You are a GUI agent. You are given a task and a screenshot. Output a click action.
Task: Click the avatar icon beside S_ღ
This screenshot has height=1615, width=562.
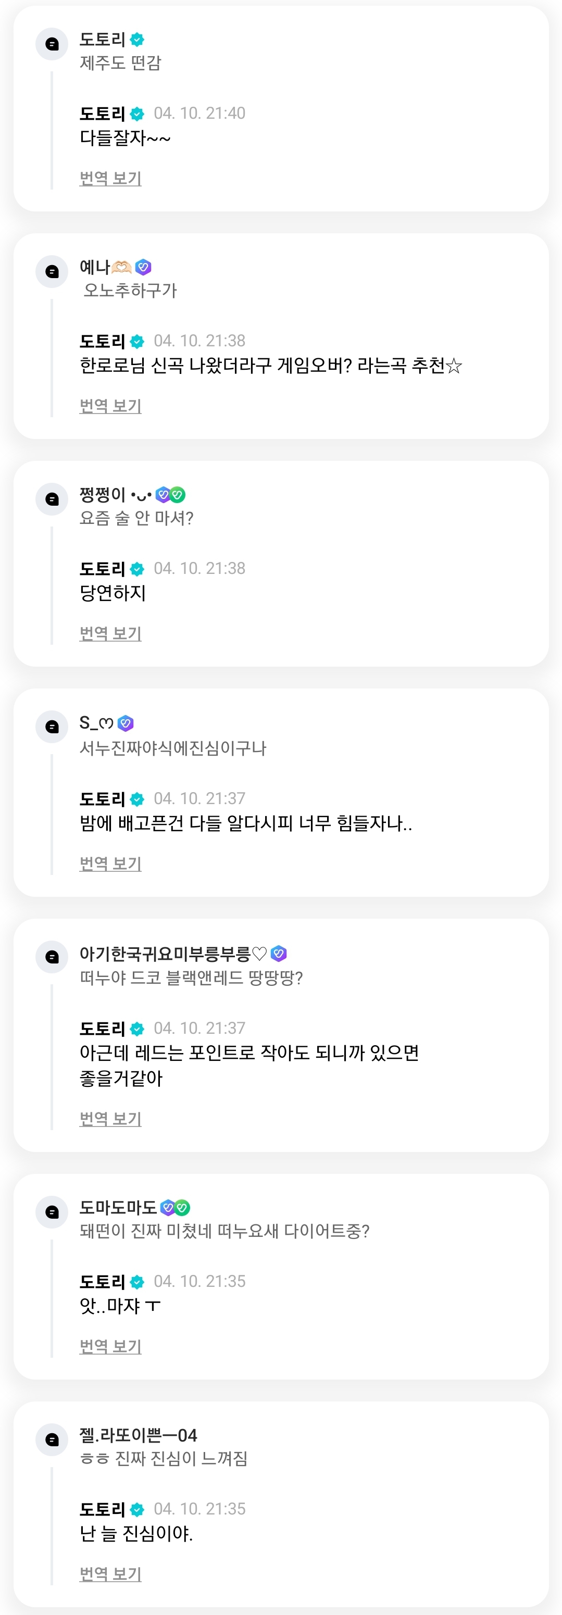(x=52, y=727)
